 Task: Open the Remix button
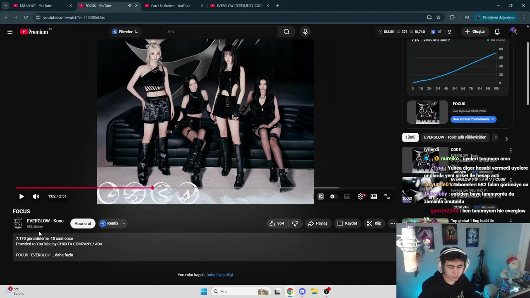coord(109,223)
